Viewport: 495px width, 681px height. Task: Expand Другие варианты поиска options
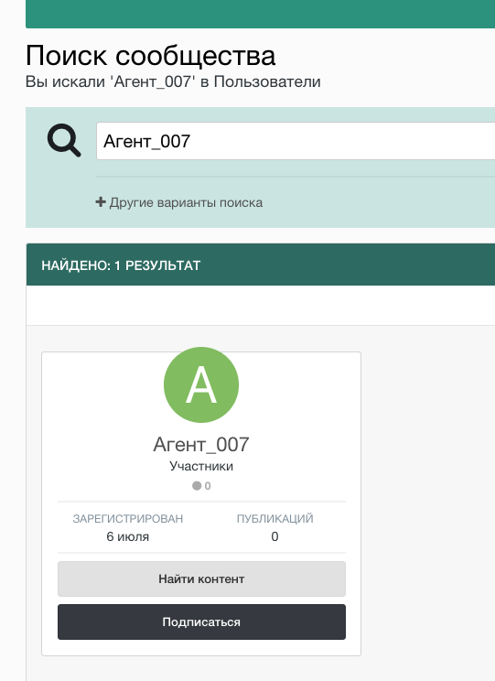[179, 202]
